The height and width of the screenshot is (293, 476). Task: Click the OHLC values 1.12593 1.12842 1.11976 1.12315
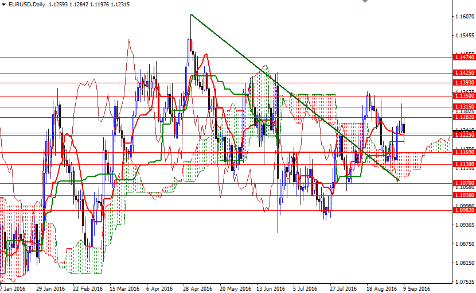[89, 5]
